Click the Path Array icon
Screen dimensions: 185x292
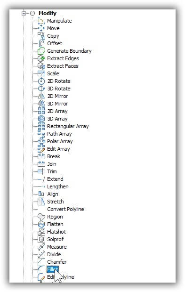click(x=41, y=134)
